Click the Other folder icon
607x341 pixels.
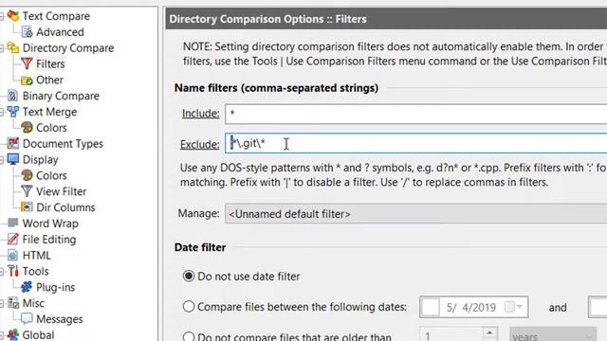coord(27,80)
